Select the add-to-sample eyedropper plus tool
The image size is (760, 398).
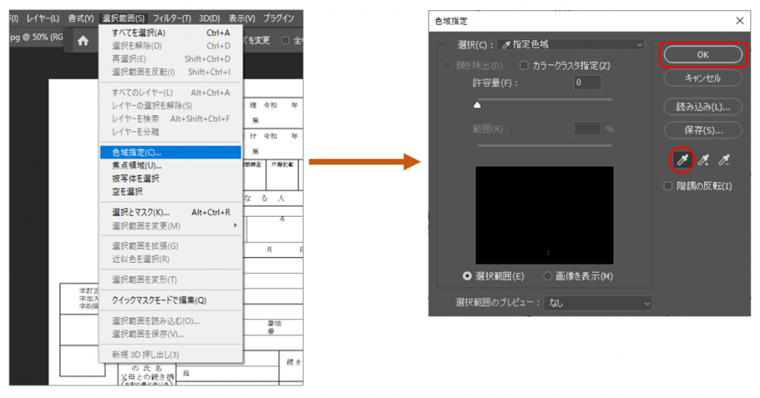(x=704, y=160)
